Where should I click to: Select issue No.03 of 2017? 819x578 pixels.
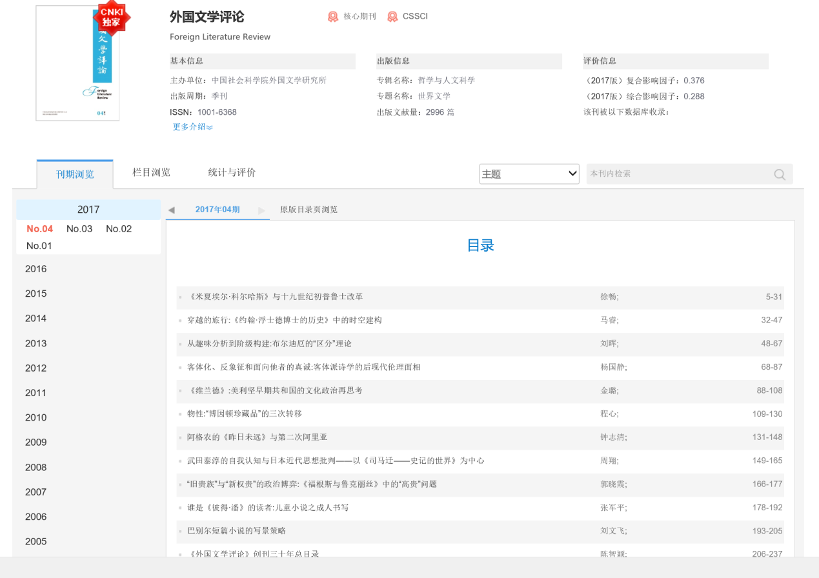click(79, 229)
